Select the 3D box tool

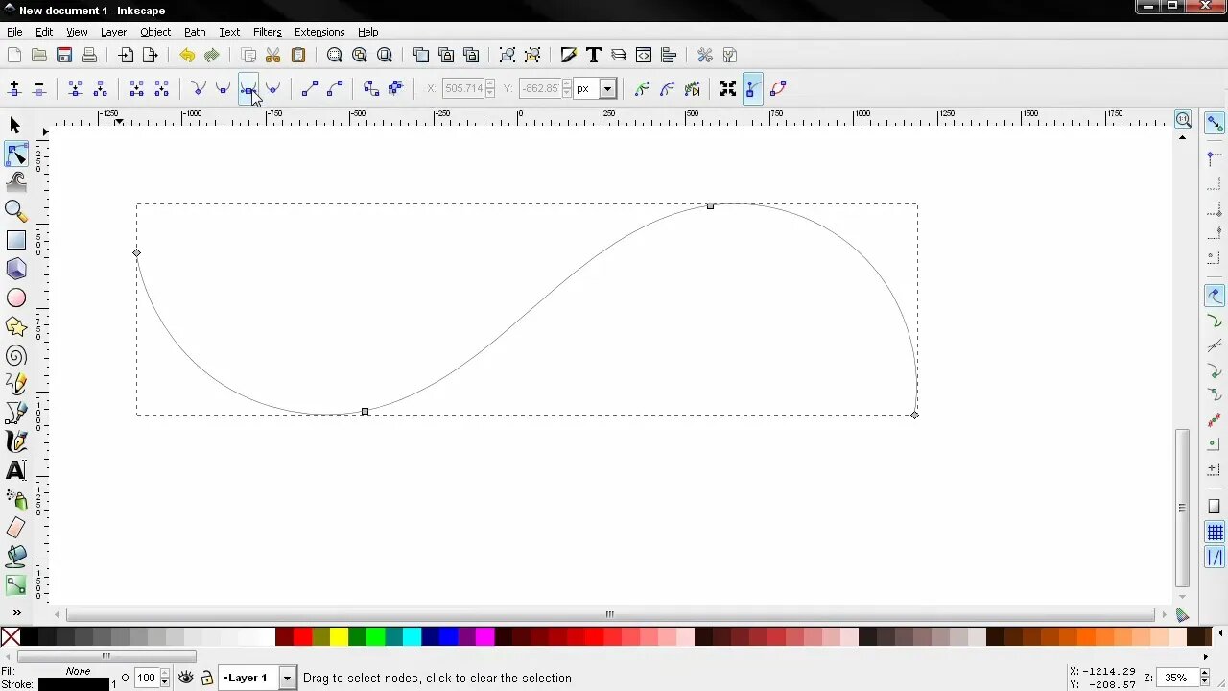coord(15,269)
